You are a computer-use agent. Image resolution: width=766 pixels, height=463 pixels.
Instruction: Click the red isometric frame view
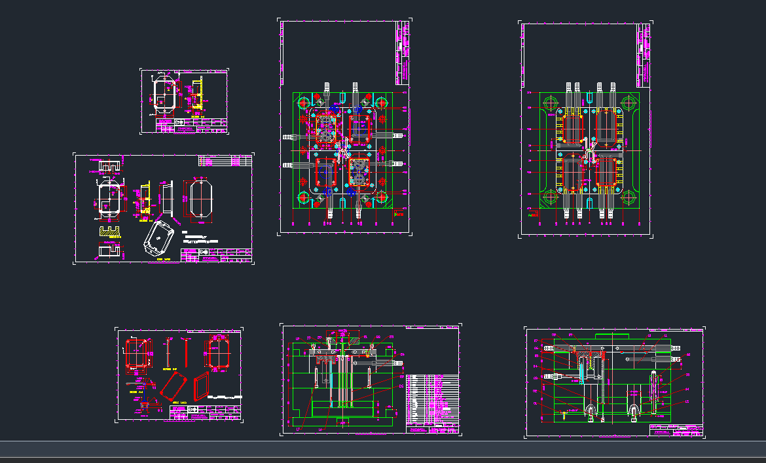[x=201, y=386]
